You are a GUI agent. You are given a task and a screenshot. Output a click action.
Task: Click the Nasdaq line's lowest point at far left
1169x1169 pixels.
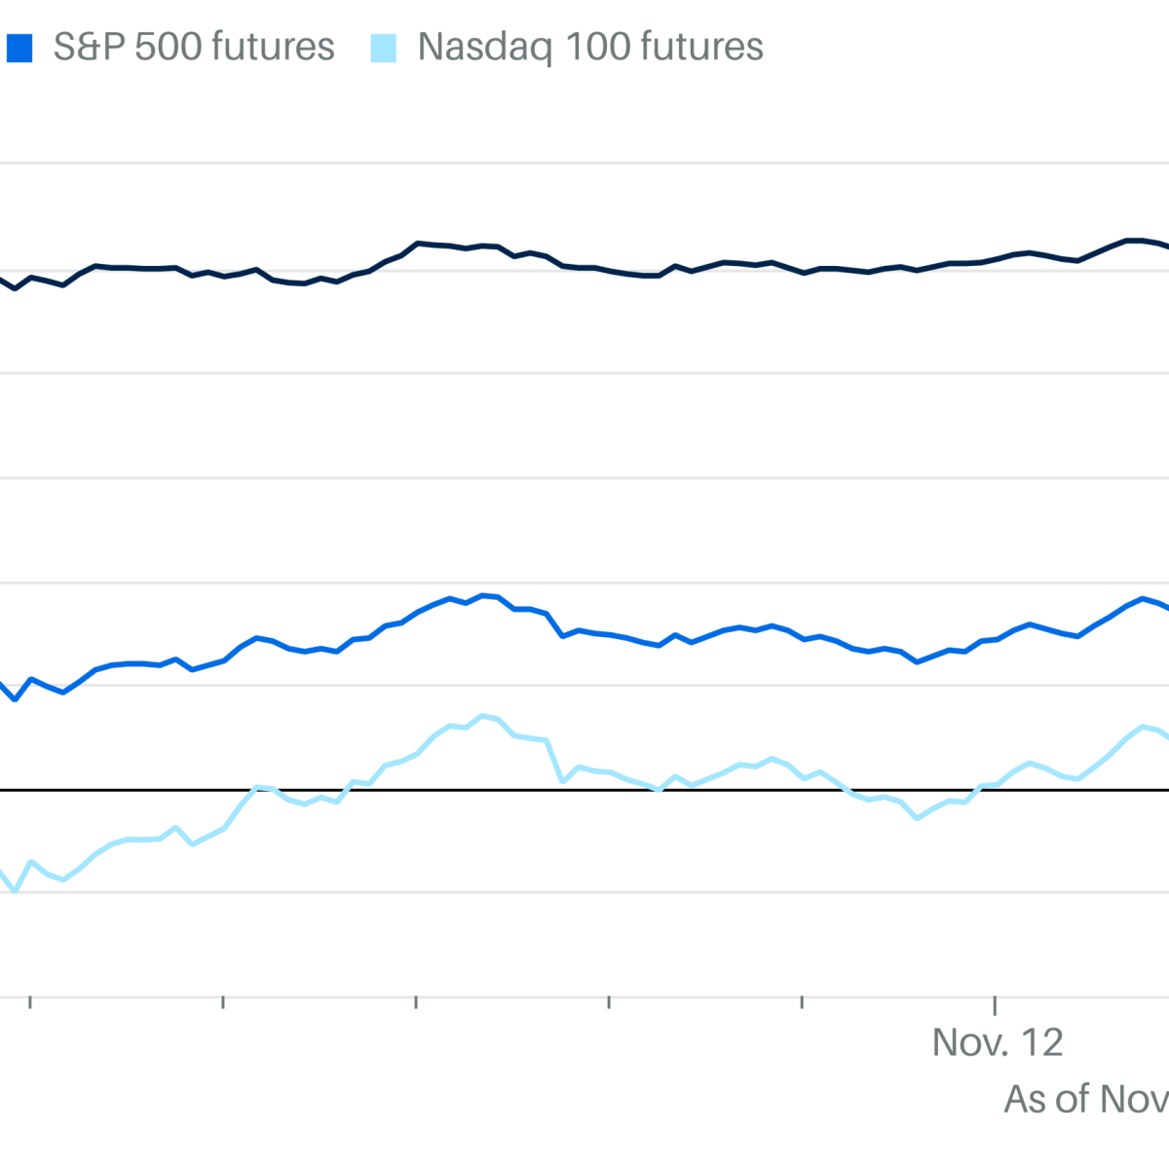pos(16,891)
